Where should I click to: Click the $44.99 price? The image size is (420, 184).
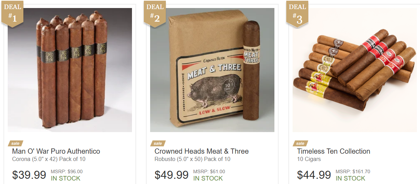[314, 175]
